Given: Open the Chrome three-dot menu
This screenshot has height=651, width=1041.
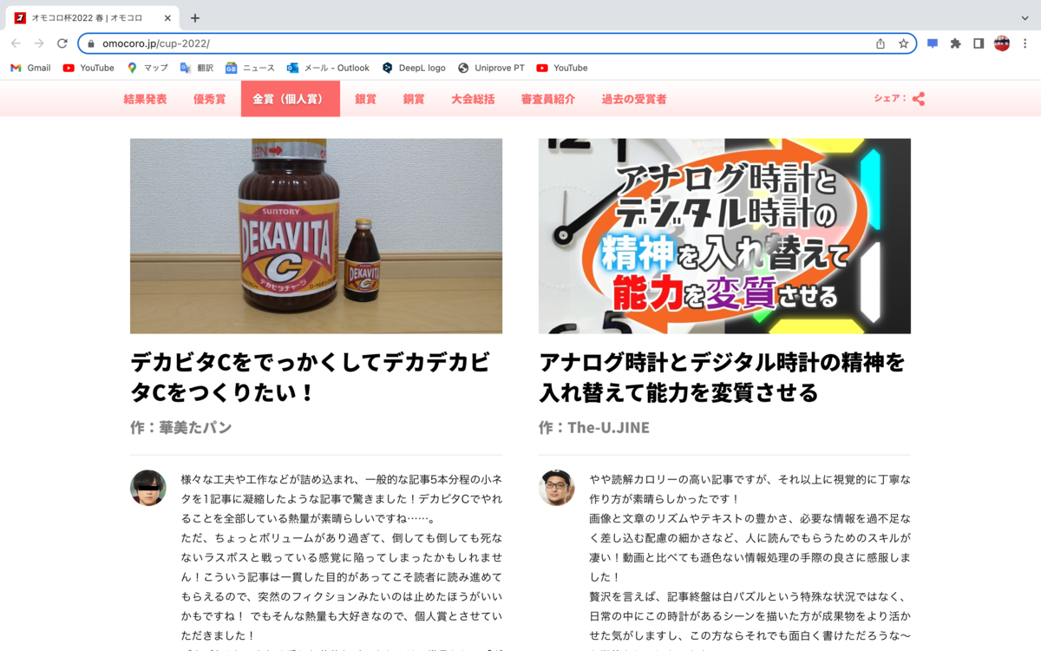Looking at the screenshot, I should click(x=1025, y=43).
